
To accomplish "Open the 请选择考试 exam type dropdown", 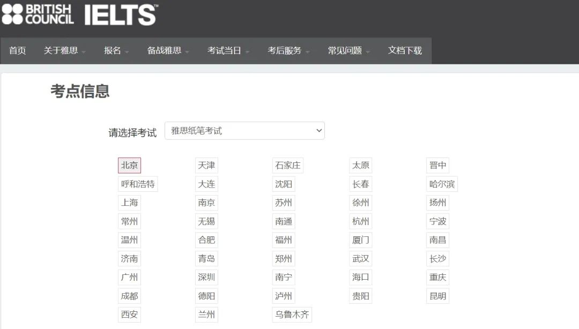I will point(244,130).
